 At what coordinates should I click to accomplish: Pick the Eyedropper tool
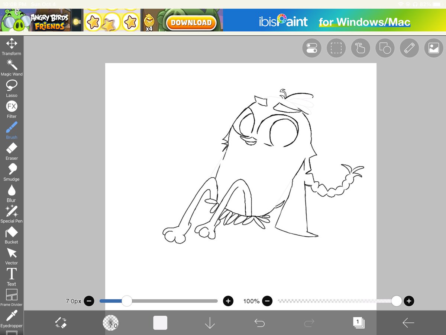point(12,319)
